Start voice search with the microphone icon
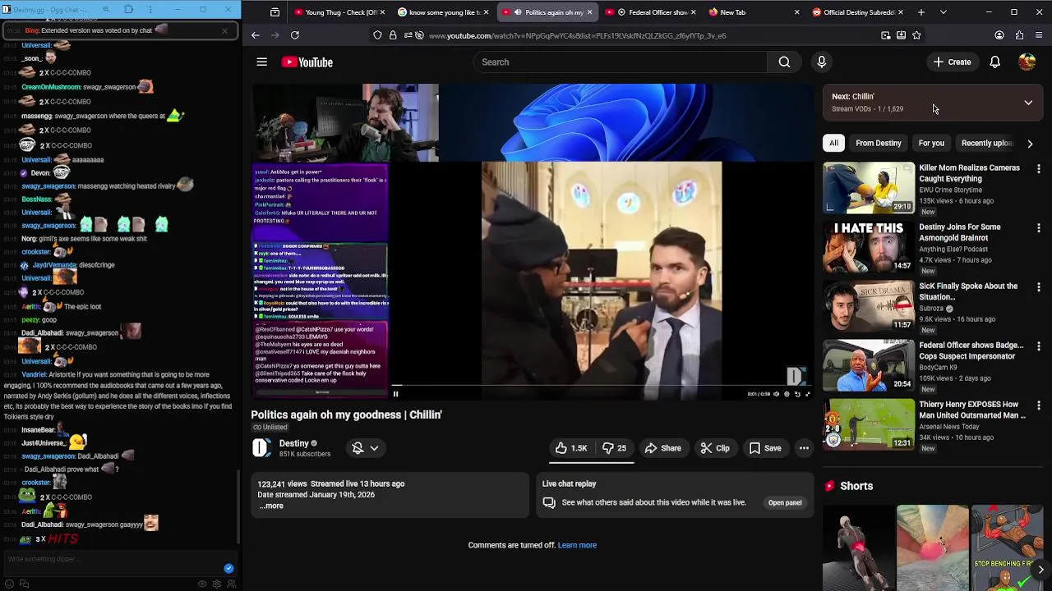The width and height of the screenshot is (1052, 591). [821, 62]
